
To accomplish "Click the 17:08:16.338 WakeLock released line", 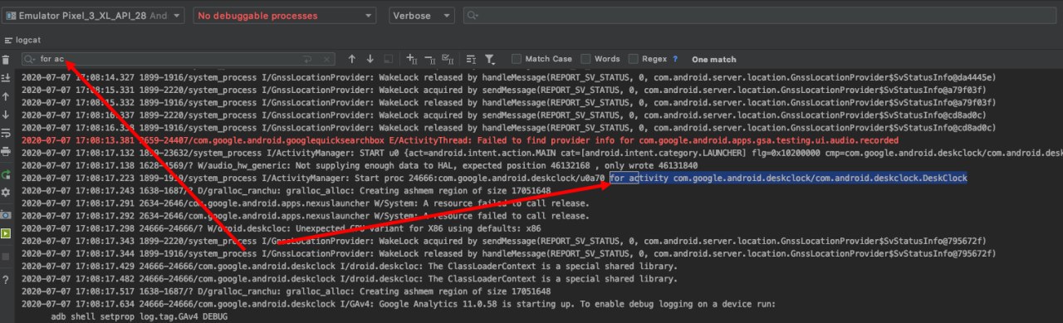I will coord(508,128).
